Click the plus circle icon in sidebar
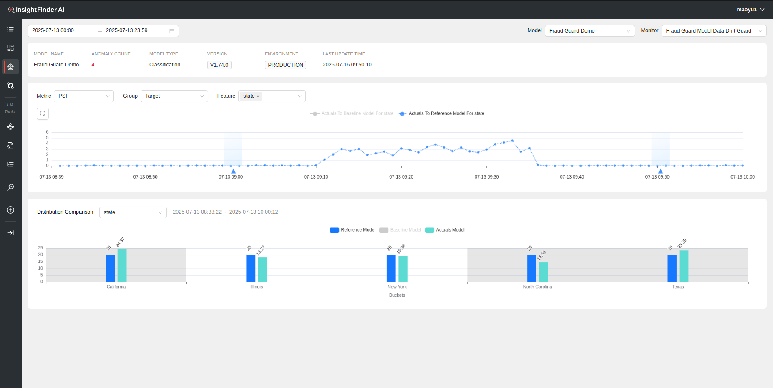 pos(10,210)
